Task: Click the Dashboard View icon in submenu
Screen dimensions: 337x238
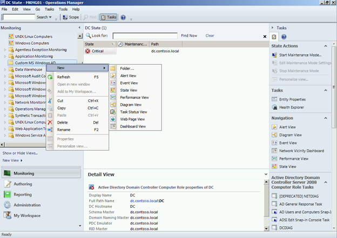Action: pyautogui.click(x=113, y=126)
